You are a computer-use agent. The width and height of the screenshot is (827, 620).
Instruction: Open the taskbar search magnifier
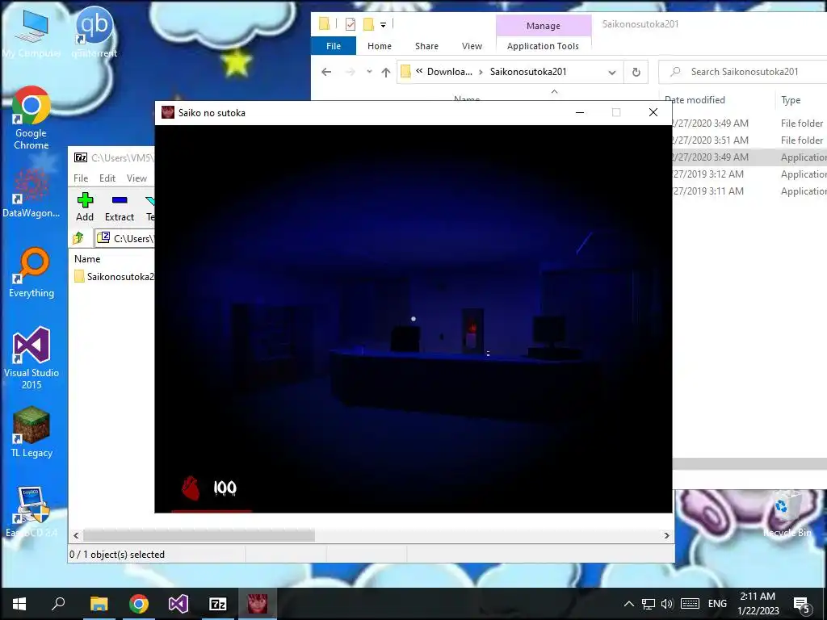click(x=58, y=604)
